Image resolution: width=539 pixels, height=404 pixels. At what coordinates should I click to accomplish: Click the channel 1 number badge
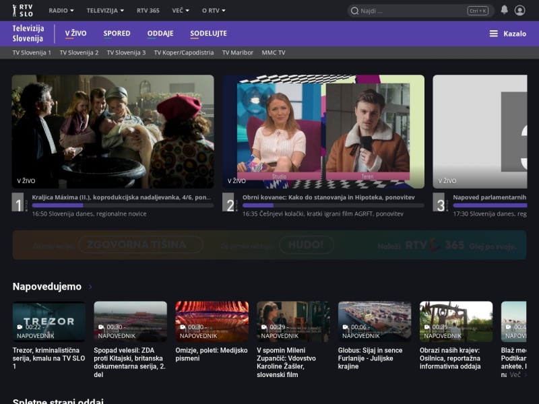pyautogui.click(x=18, y=203)
